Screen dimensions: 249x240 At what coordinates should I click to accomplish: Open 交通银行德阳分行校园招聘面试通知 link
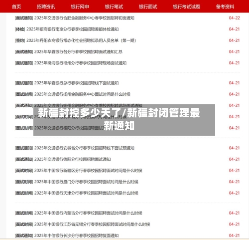(x=73, y=159)
